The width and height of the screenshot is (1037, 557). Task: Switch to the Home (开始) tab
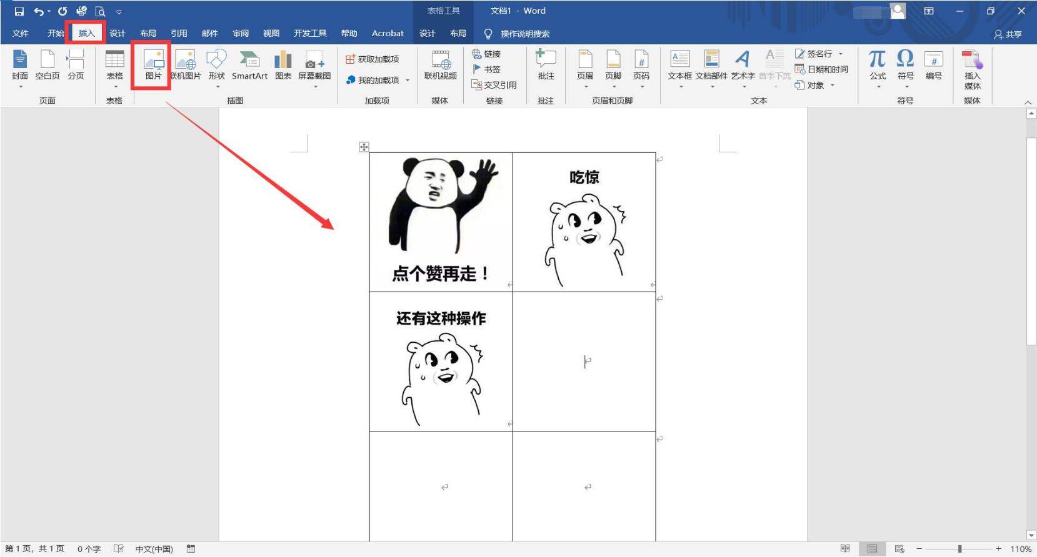coord(56,34)
